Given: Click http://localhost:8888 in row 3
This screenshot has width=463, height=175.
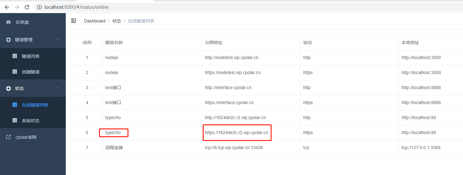Looking at the screenshot, I should point(421,87).
